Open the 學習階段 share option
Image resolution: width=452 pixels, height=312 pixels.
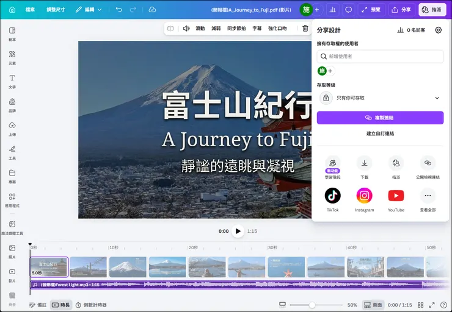pos(333,168)
